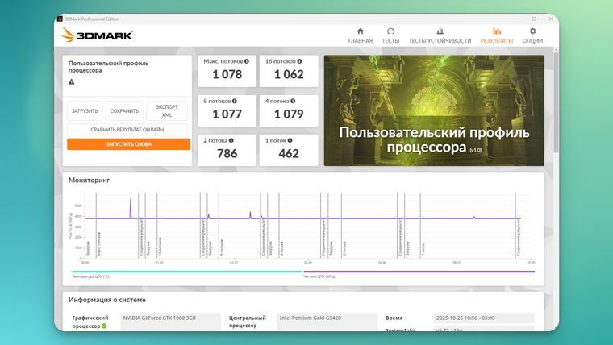Open the Опции gear icon
This screenshot has height=345, width=613.
pos(532,31)
